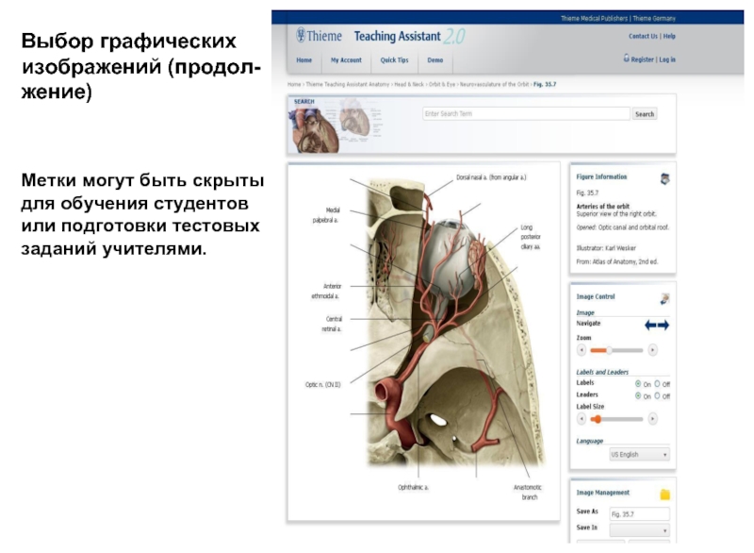Open the Home tab

[x=303, y=60]
